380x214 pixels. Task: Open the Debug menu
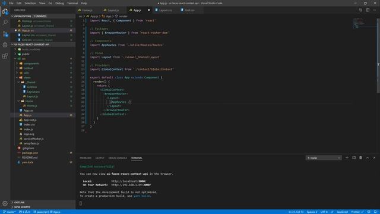(x=59, y=3)
